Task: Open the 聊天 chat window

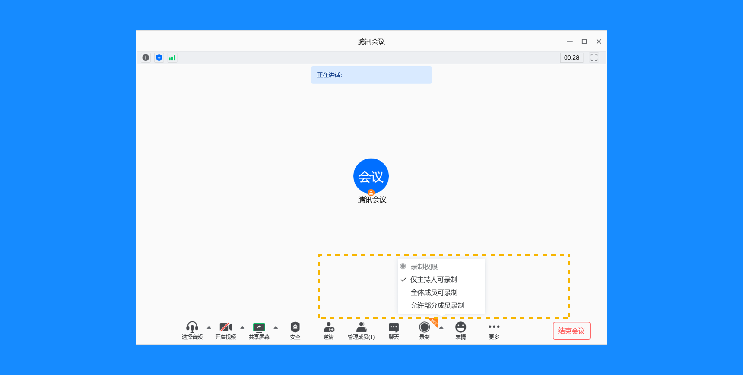Action: point(394,331)
